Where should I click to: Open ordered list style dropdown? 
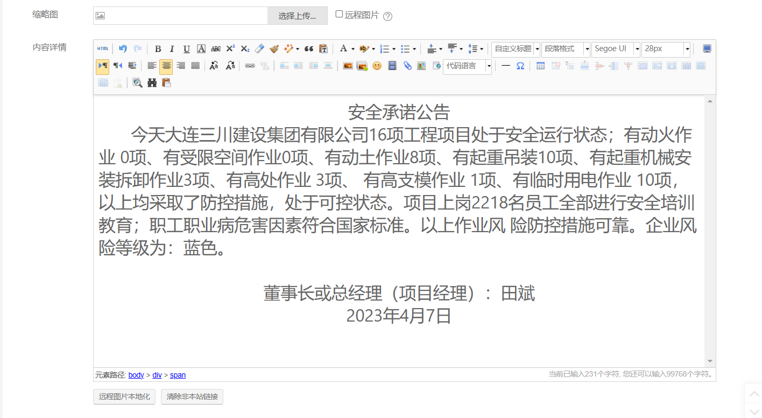[x=394, y=49]
